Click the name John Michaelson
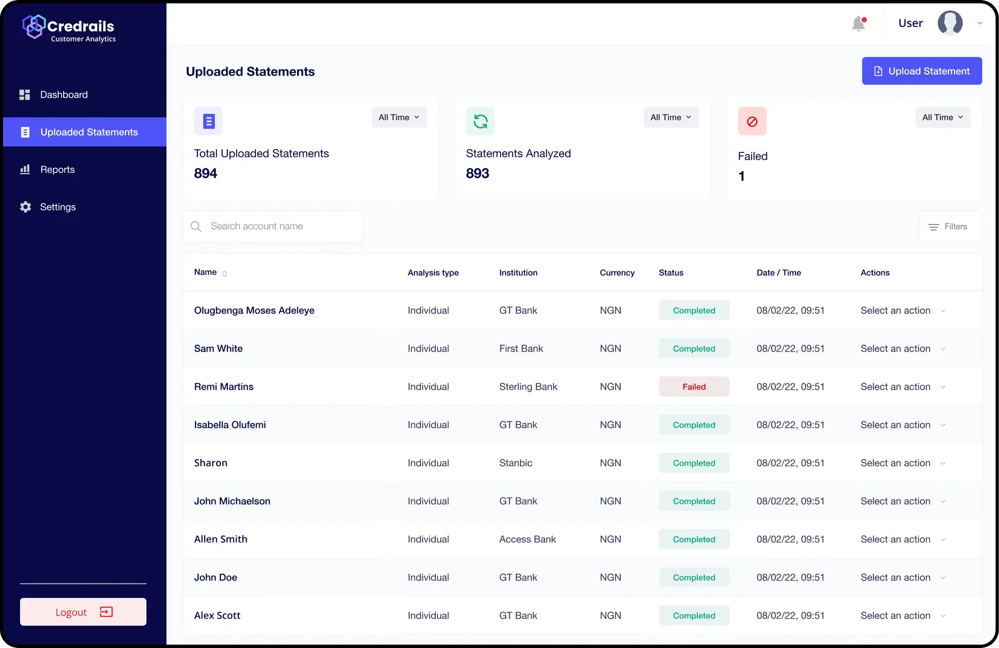The height and width of the screenshot is (648, 999). (232, 501)
